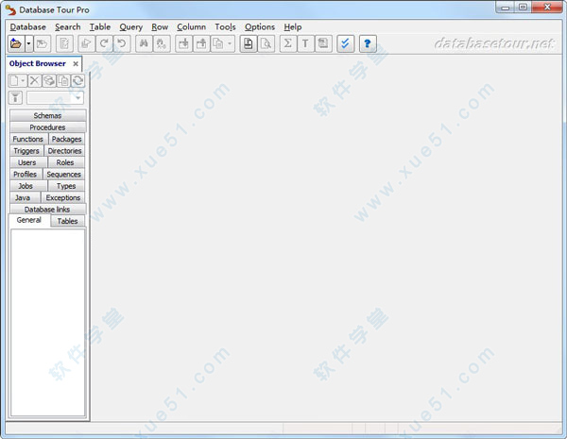This screenshot has width=567, height=439.
Task: Click the binoculars Find icon
Action: point(144,44)
